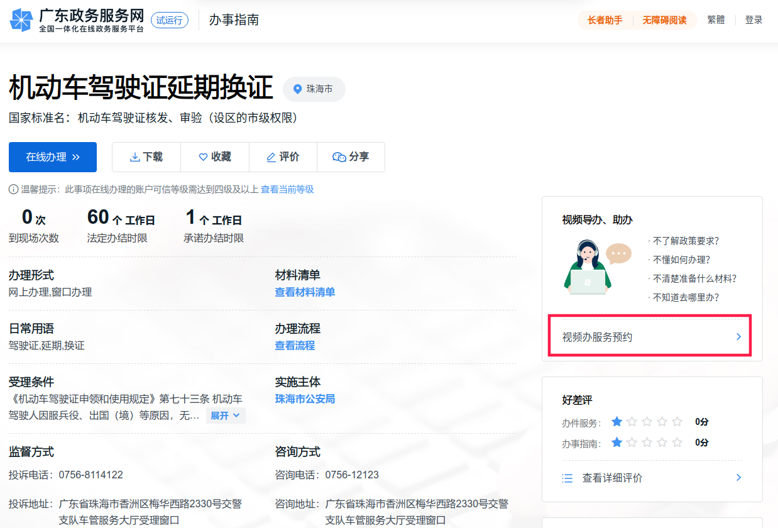Click the 驾驶证,延期,换证 keywords text
This screenshot has width=778, height=528.
47,346
